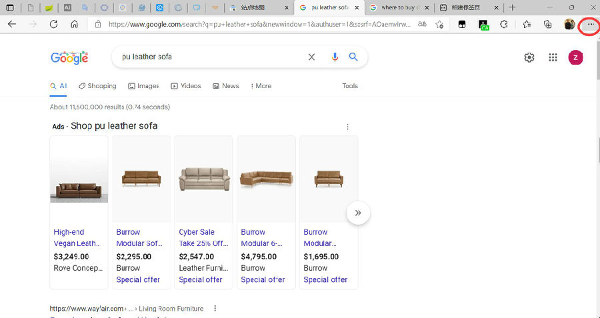Open the $1,695.00 Burrow loveseat image
This screenshot has height=318, width=600.
pyautogui.click(x=329, y=179)
